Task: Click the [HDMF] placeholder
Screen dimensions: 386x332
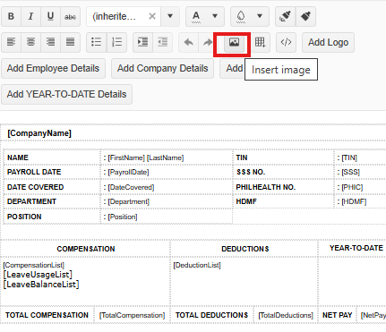Action: [x=354, y=201]
